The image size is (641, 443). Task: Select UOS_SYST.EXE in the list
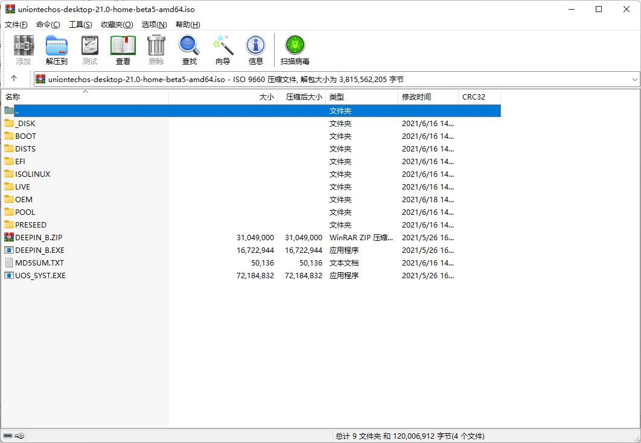[40, 275]
